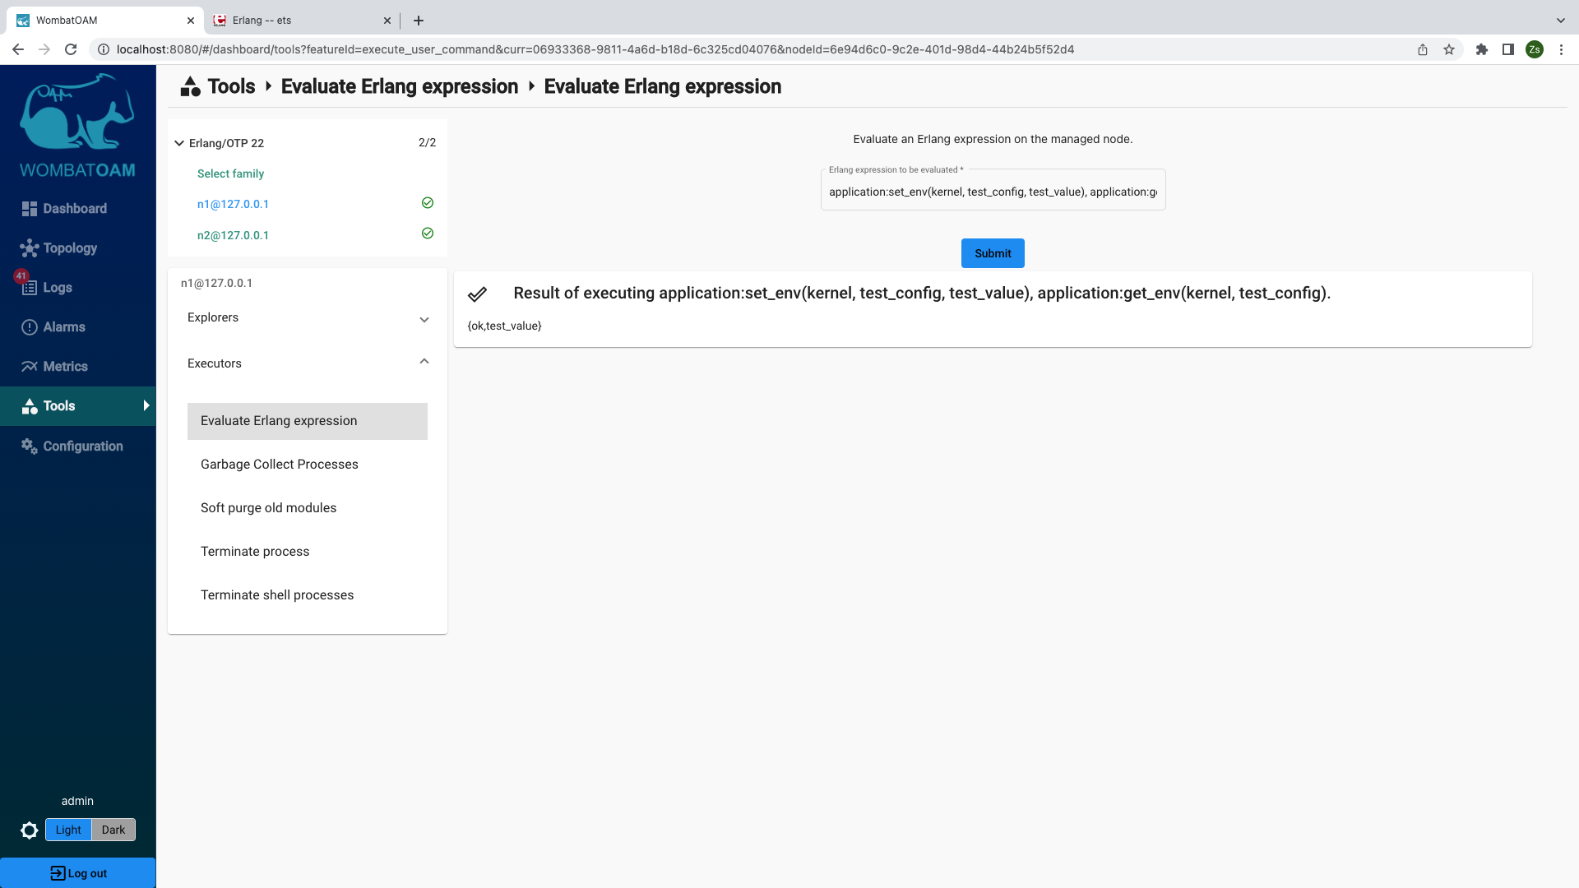Click Tools breadcrumb
This screenshot has height=888, width=1579.
point(231,86)
